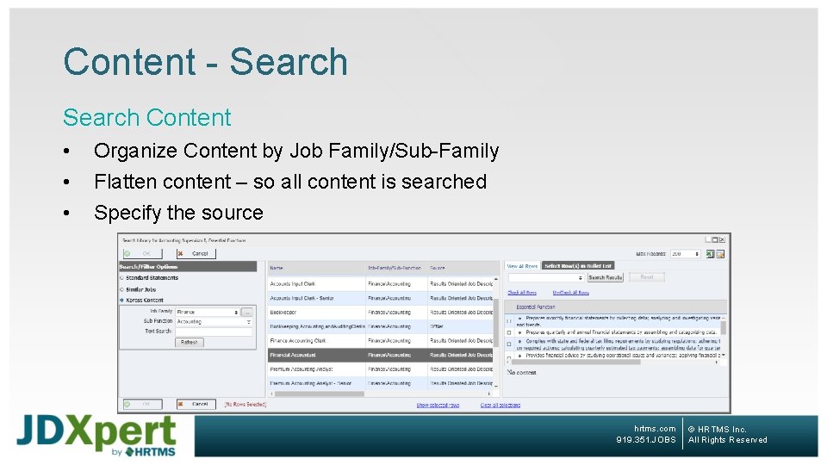This screenshot has height=465, width=827.
Task: Click the Clear all selections link
Action: pos(500,405)
